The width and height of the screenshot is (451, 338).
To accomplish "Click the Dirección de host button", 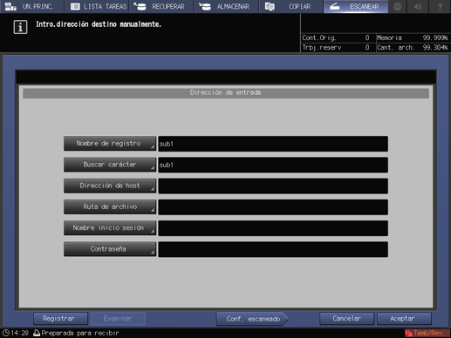I will 110,186.
